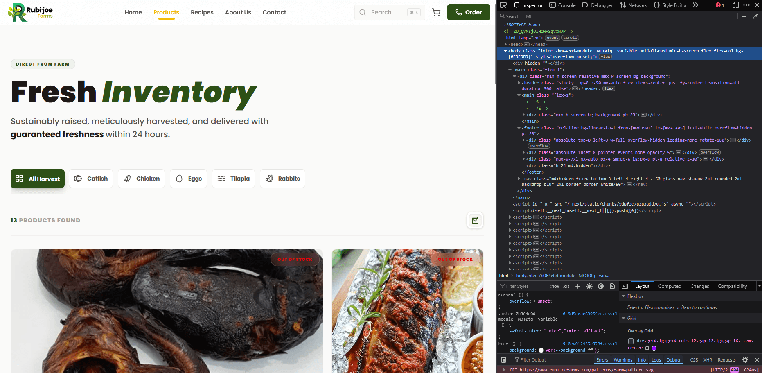The image size is (762, 373).
Task: Toggle responsive design mode icon
Action: coord(735,5)
